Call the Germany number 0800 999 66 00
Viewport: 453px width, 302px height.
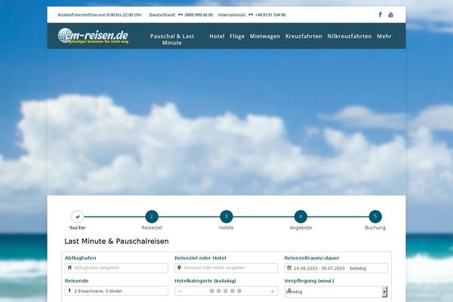pyautogui.click(x=199, y=15)
